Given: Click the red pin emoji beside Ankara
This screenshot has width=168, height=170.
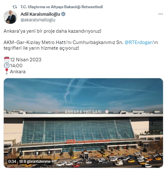Looking at the screenshot, I should tap(7, 71).
